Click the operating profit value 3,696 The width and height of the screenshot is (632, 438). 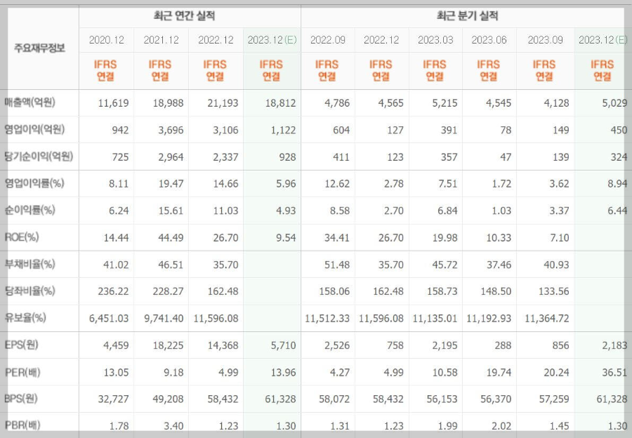click(171, 130)
